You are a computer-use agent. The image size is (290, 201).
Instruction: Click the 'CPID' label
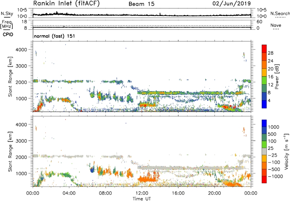point(8,34)
